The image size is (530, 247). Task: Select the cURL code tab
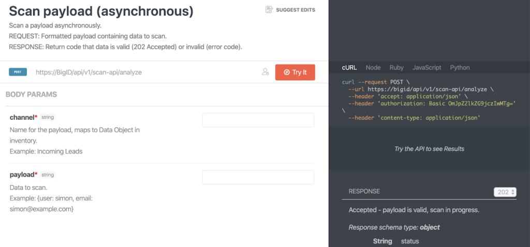[x=349, y=68]
